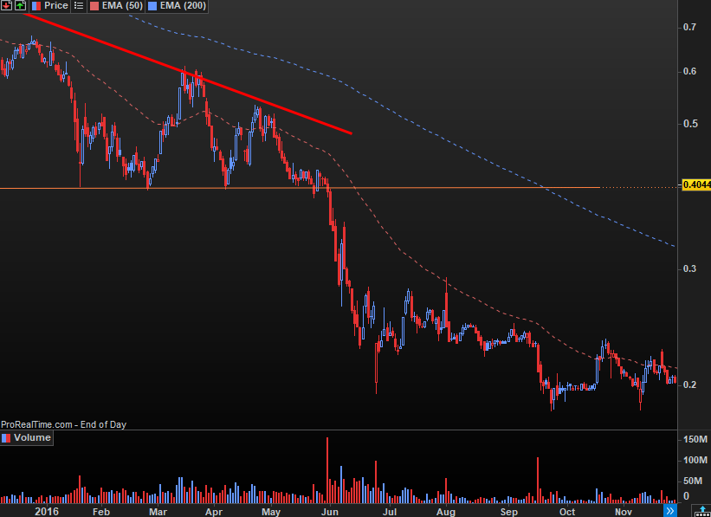Click the Jul label on the time axis
Viewport: 711px width, 517px height.
390,512
